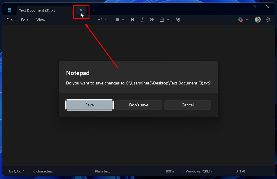Toggle bold formatting in the toolbar
Image resolution: width=277 pixels, height=179 pixels.
click(132, 20)
